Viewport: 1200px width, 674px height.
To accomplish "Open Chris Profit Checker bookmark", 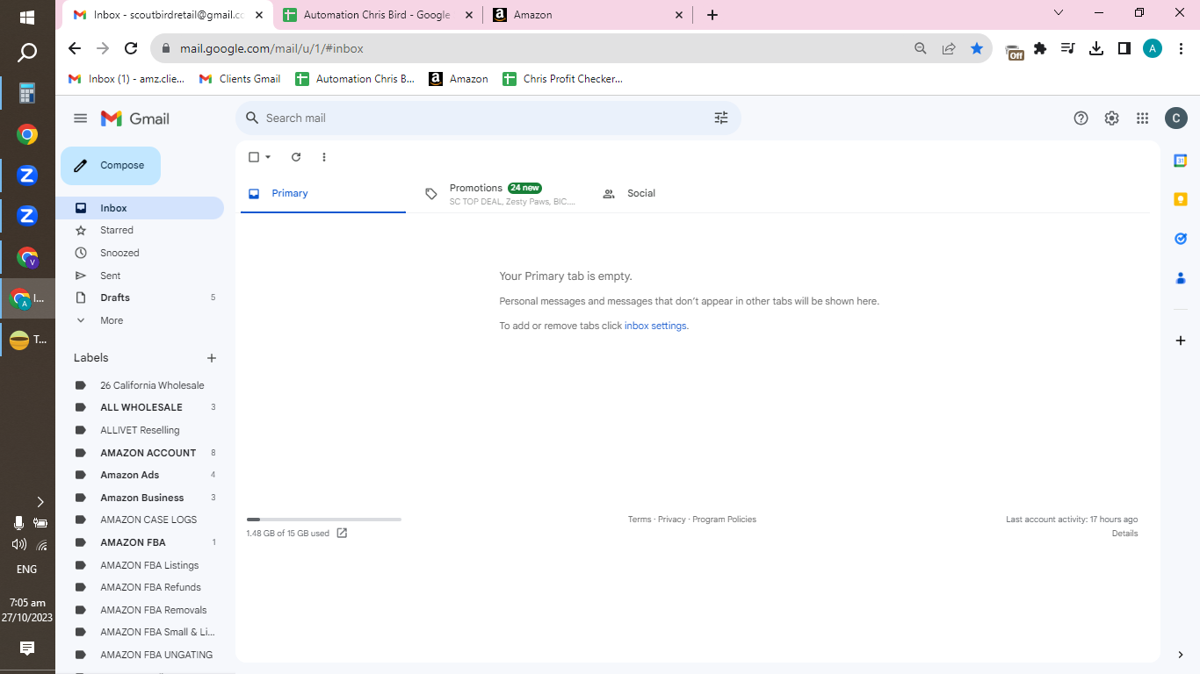I will pos(562,79).
